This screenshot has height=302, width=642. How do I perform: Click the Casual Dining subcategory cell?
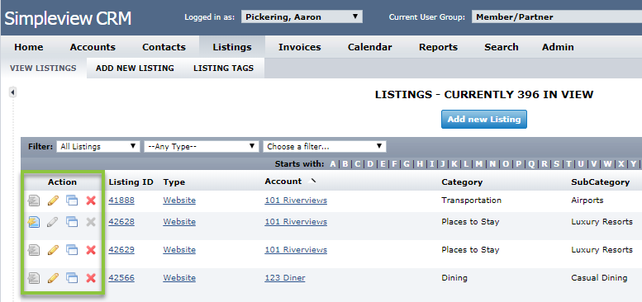click(x=599, y=278)
